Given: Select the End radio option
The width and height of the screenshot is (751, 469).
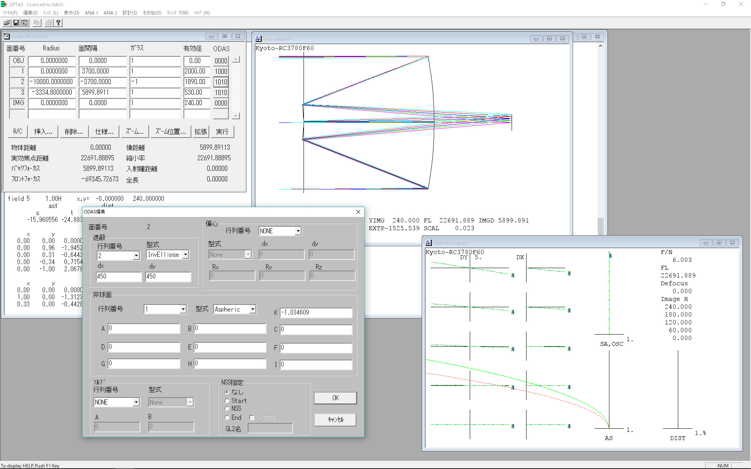Looking at the screenshot, I should point(227,417).
